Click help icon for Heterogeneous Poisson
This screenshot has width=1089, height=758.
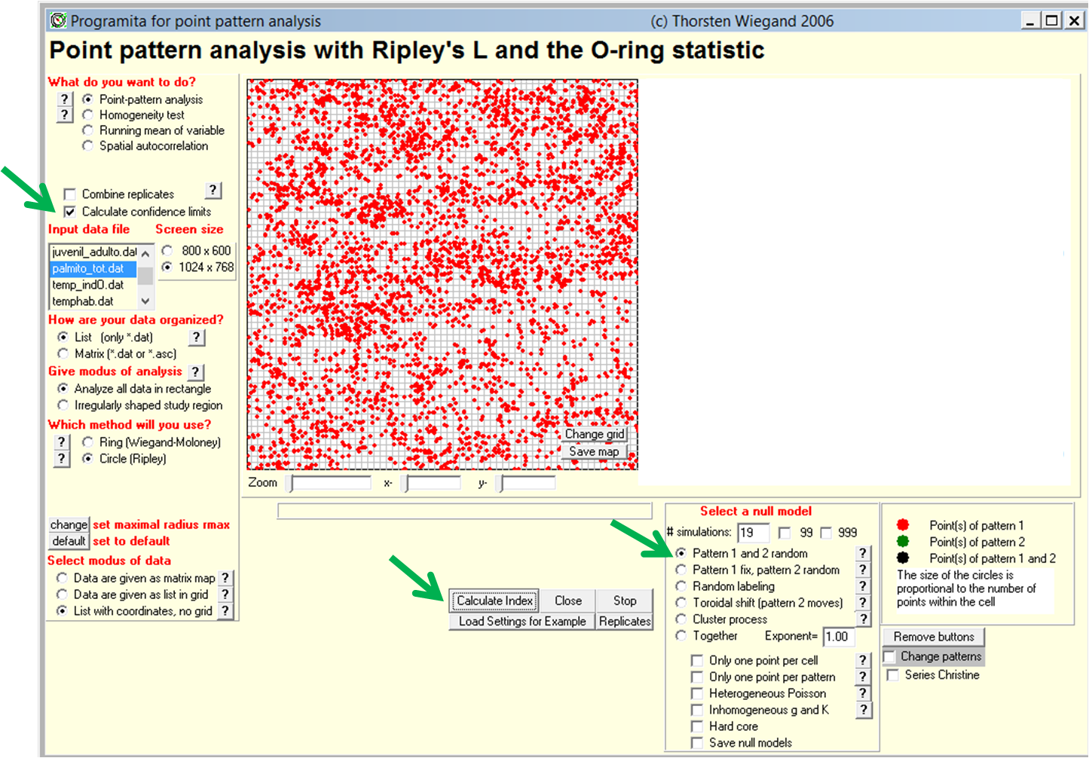coord(863,693)
